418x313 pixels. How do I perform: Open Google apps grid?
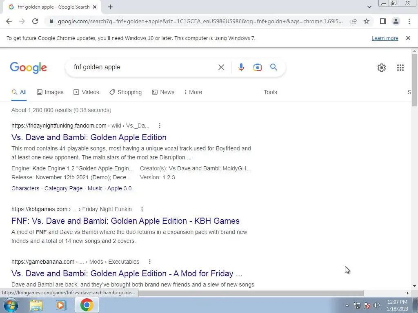400,68
